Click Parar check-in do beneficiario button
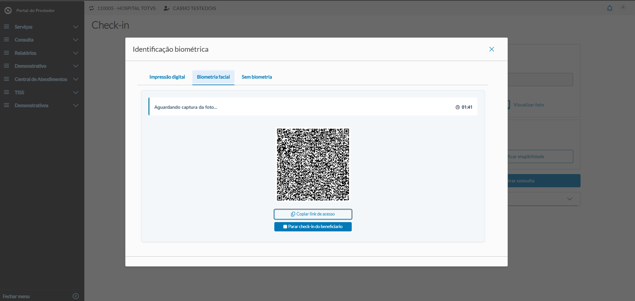The height and width of the screenshot is (301, 635). pyautogui.click(x=313, y=227)
